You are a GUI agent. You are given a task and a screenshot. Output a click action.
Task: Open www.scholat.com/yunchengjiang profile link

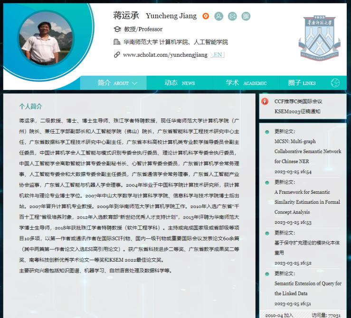point(165,55)
